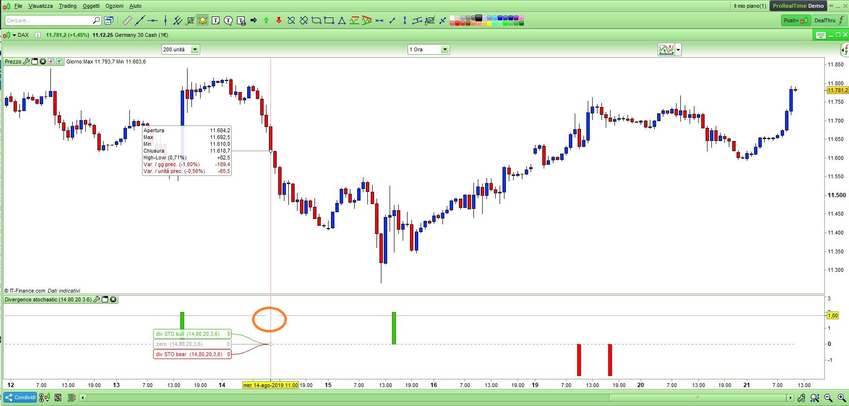Select the vertical line tool

(x=165, y=20)
